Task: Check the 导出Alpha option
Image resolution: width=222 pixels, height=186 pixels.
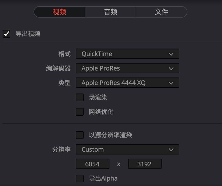Action: coord(80,179)
